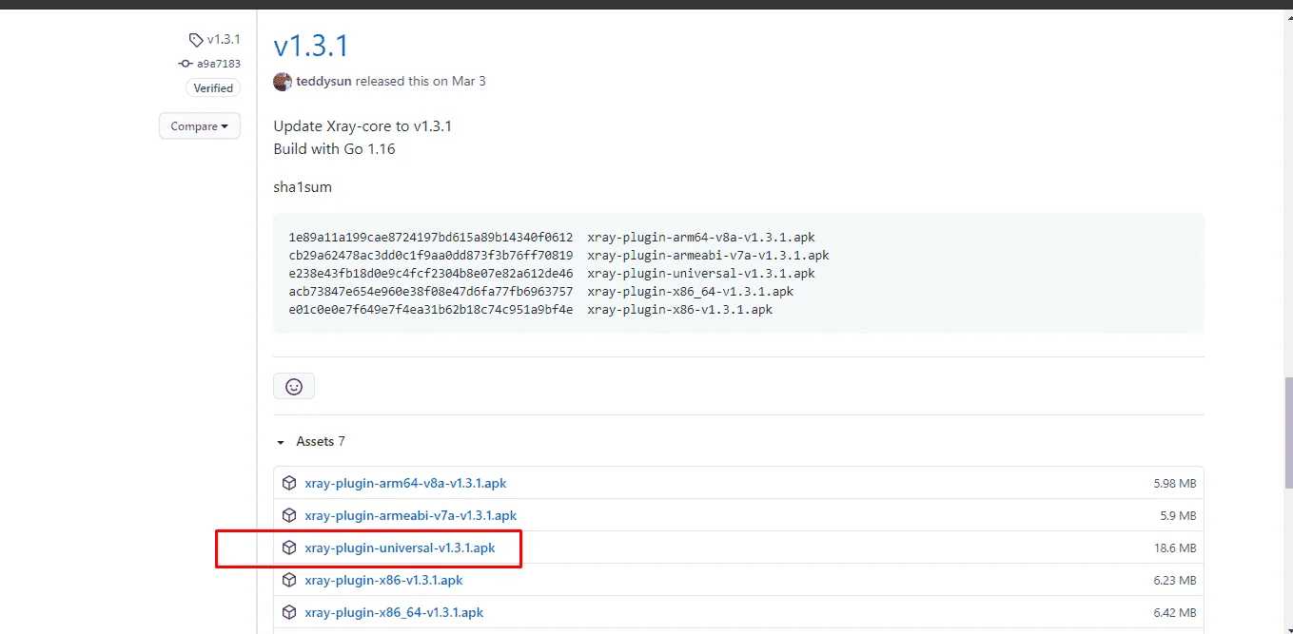Open commit a9a7183
The width and height of the screenshot is (1293, 634).
pyautogui.click(x=219, y=64)
